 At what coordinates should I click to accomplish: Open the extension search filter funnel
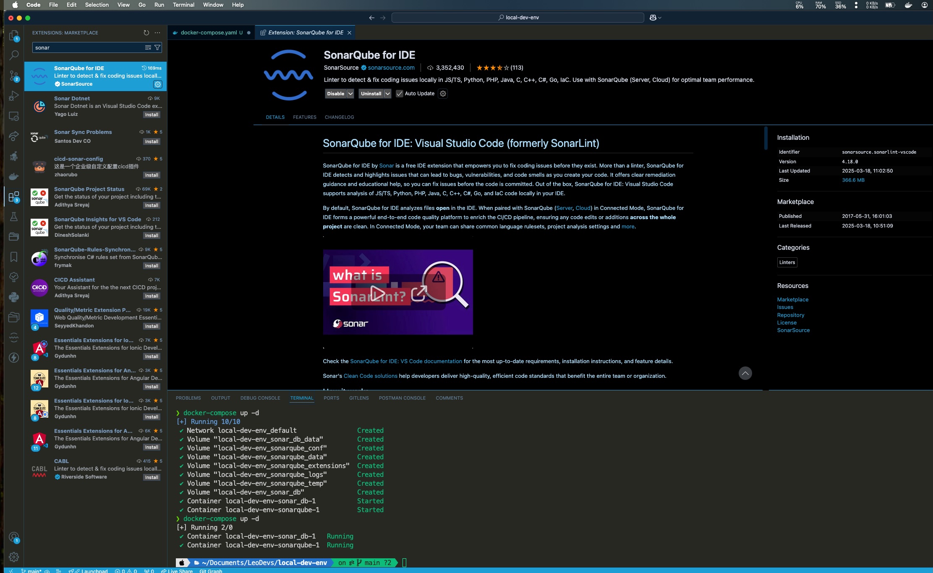157,48
